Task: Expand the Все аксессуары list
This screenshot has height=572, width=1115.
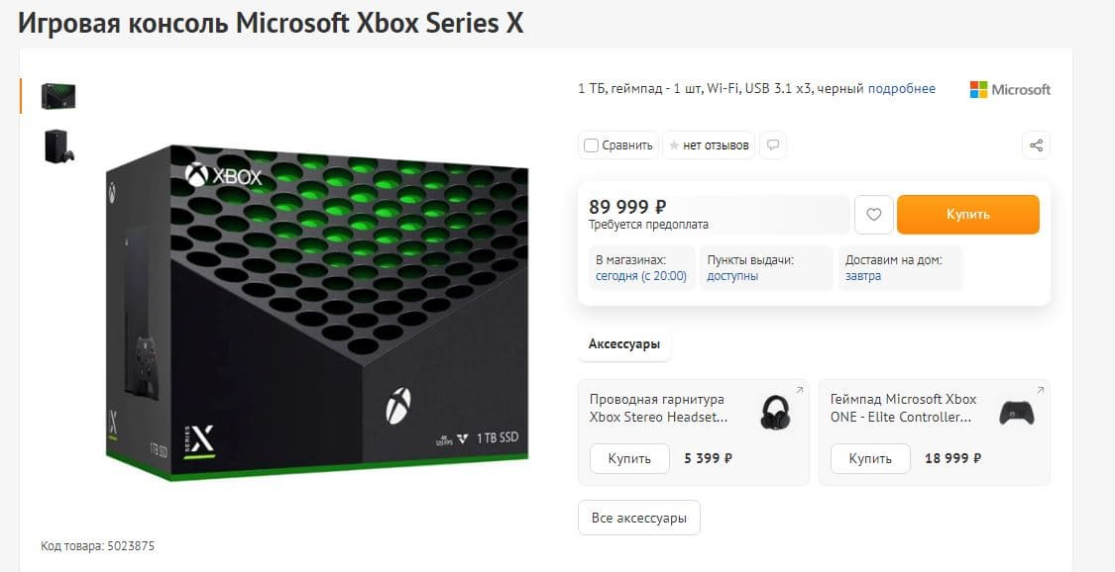Action: tap(638, 518)
